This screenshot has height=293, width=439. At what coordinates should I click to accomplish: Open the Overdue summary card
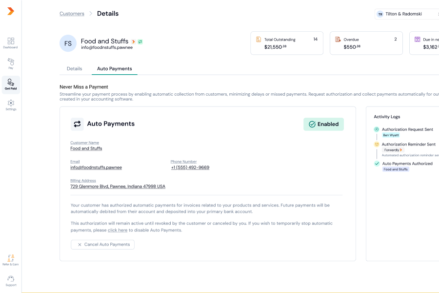(366, 43)
